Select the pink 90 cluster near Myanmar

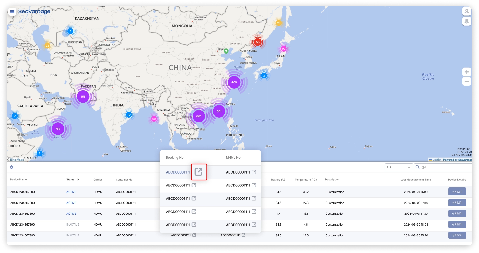pos(154,119)
